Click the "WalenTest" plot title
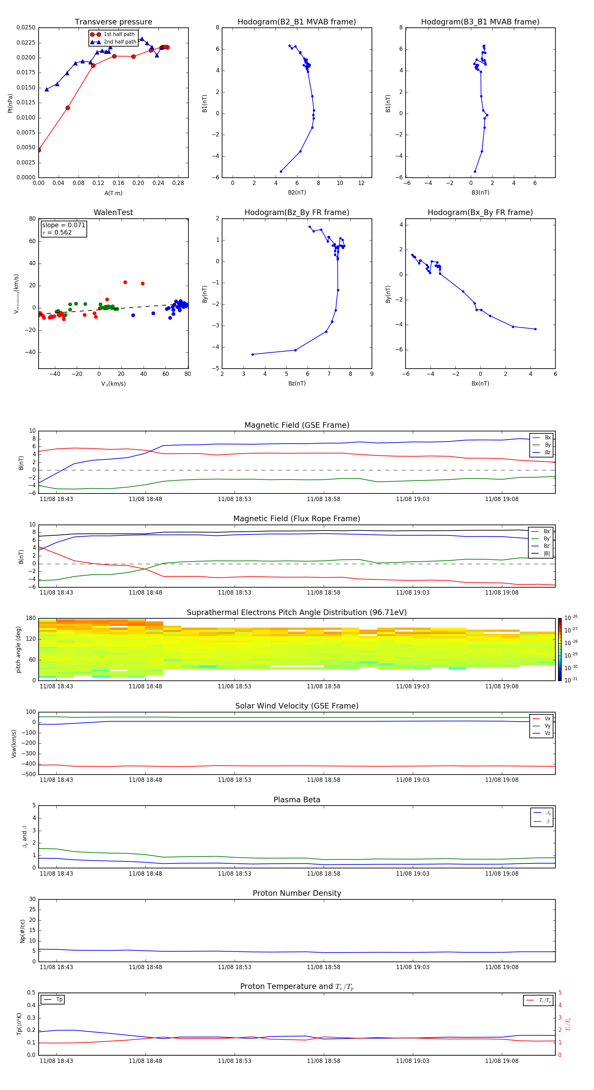Viewport: 594px width, 1090px height. [113, 212]
